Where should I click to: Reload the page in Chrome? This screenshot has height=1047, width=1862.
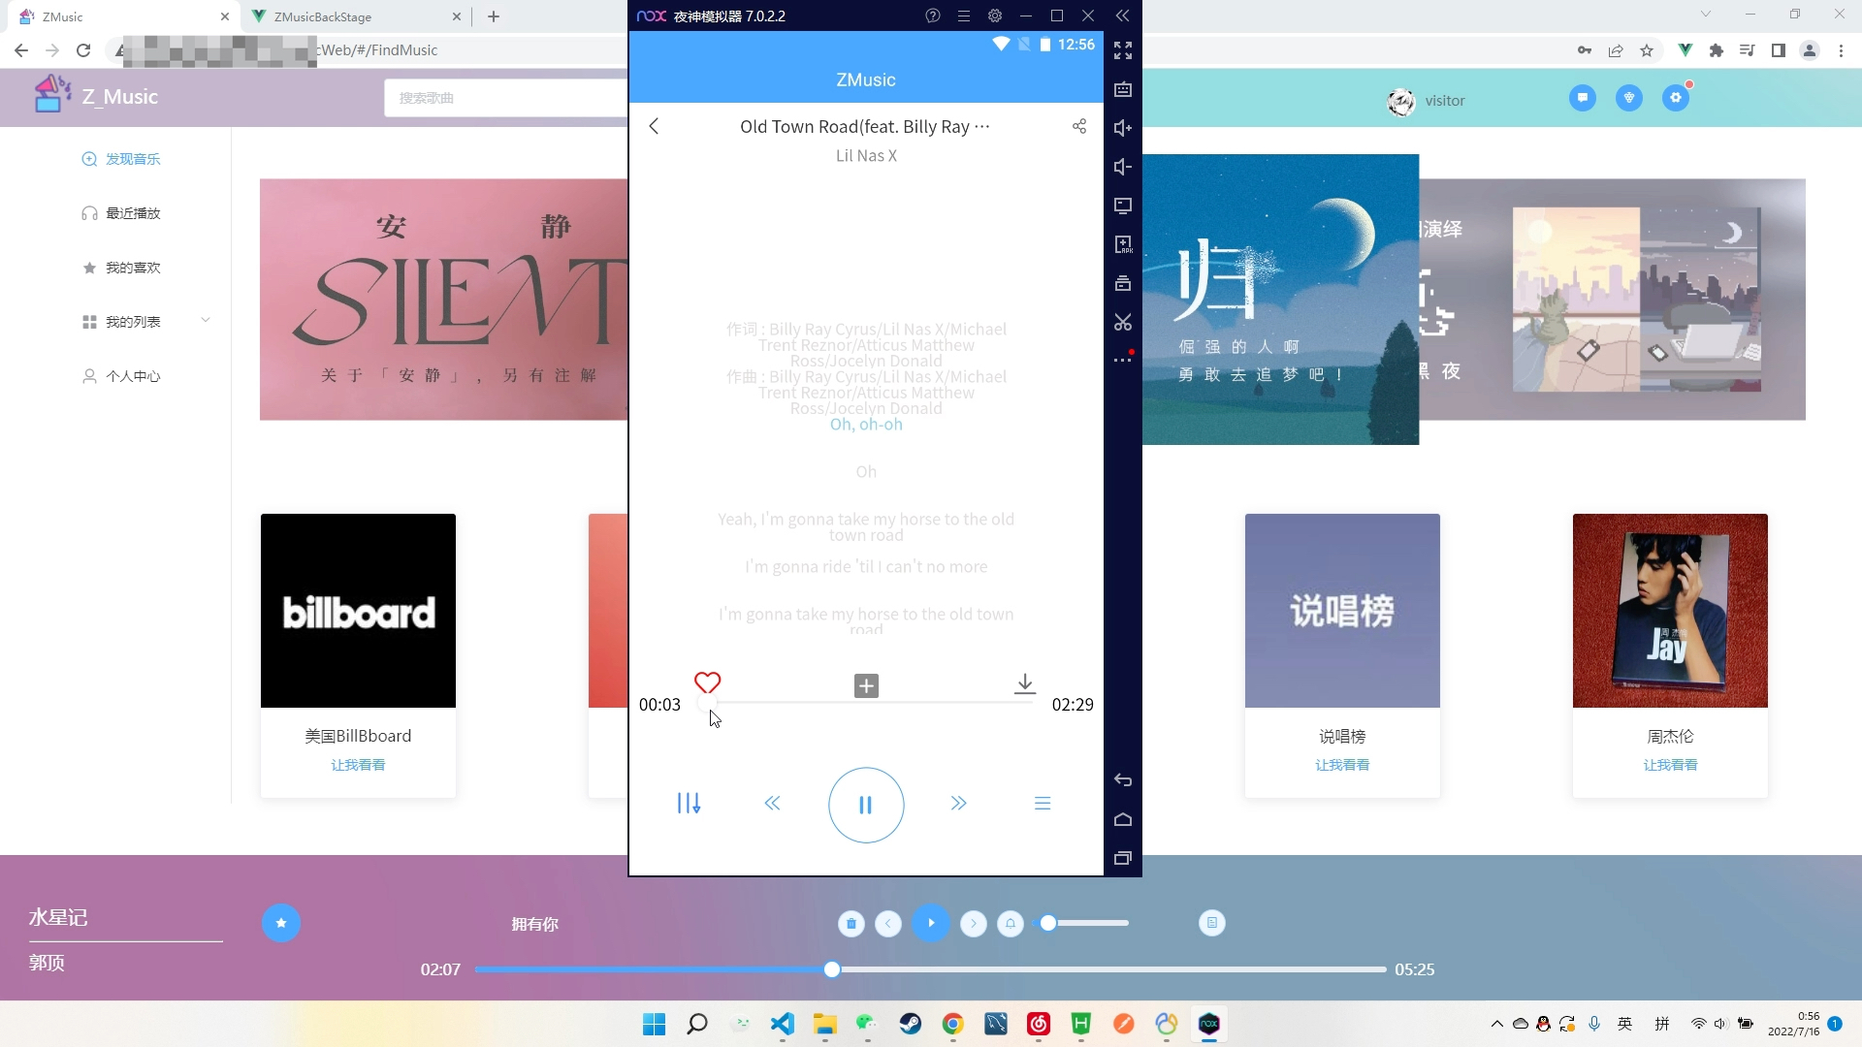pyautogui.click(x=83, y=50)
